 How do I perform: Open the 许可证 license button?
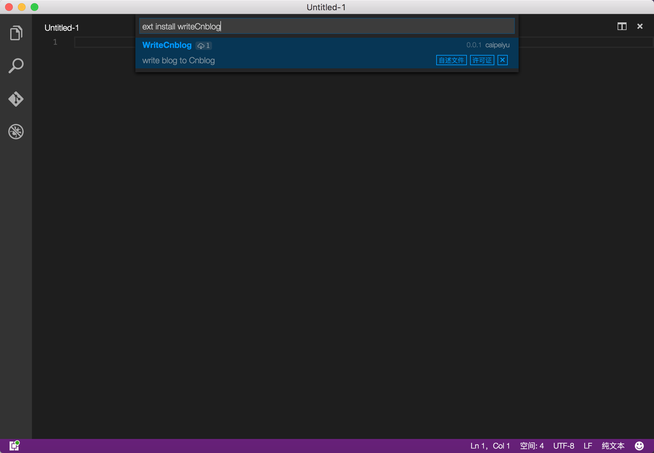tap(482, 60)
